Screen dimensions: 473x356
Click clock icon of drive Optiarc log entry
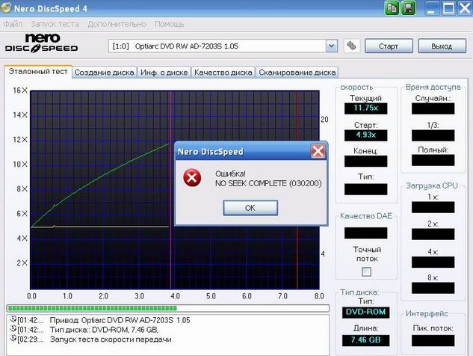13,319
